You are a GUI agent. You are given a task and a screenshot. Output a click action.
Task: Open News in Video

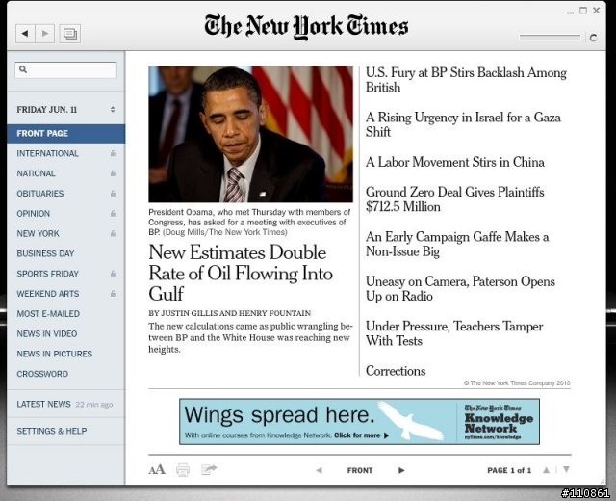[65, 334]
